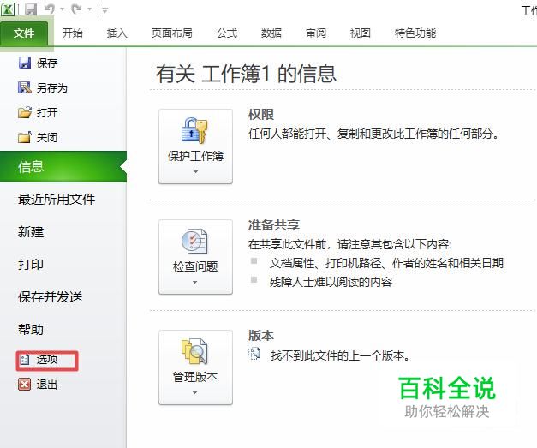Click the 另存为 icon in sidebar
The width and height of the screenshot is (537, 448).
24,87
